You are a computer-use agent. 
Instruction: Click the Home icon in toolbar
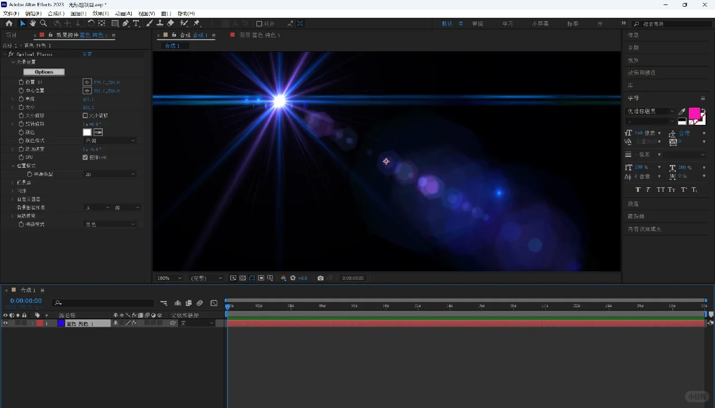click(9, 23)
